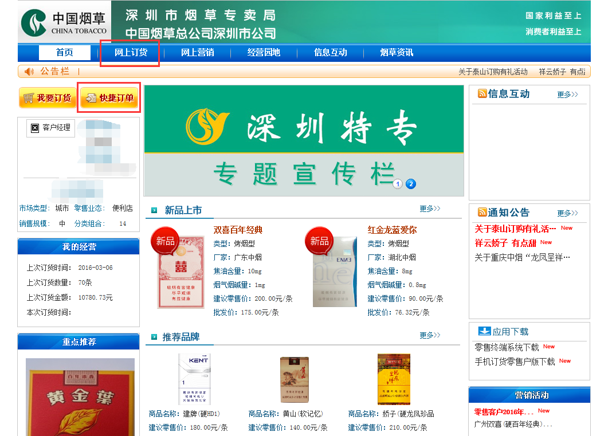Viewport: 612px width, 436px height.
Task: Click the 新品 badge on 双喜百年经典
Action: click(165, 241)
